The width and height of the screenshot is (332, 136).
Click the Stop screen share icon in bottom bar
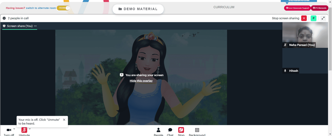[x=181, y=130]
